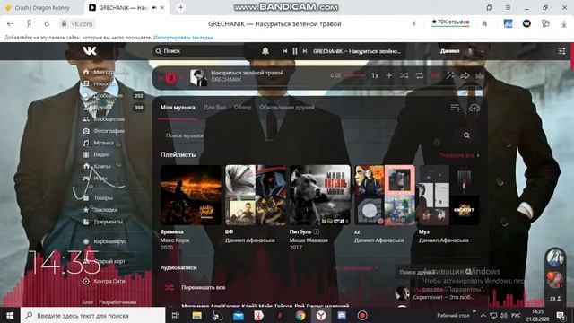Click the magnifier icon in music search
The width and height of the screenshot is (574, 323).
[466, 135]
